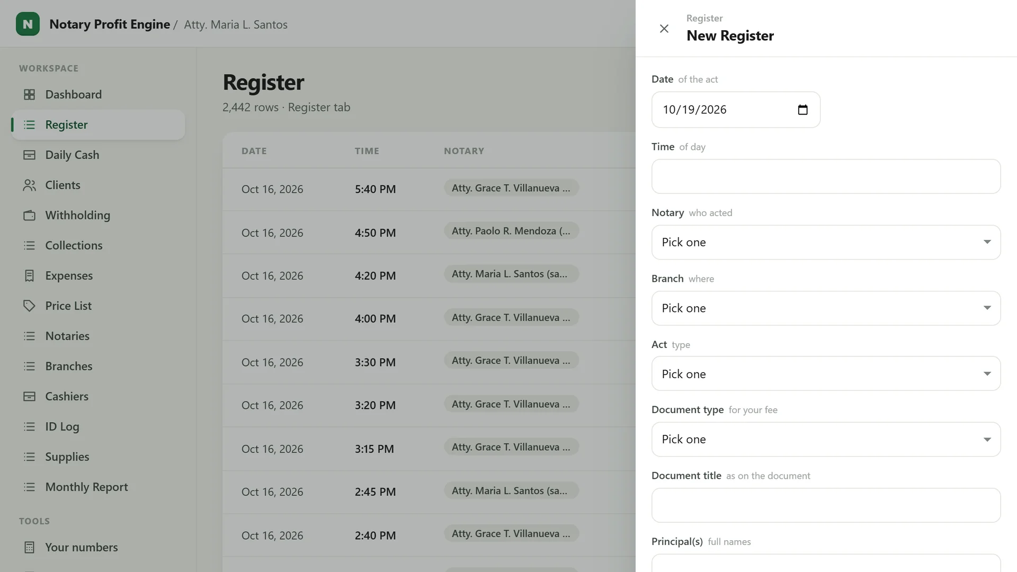
Task: Click the Collections list icon
Action: pyautogui.click(x=30, y=245)
